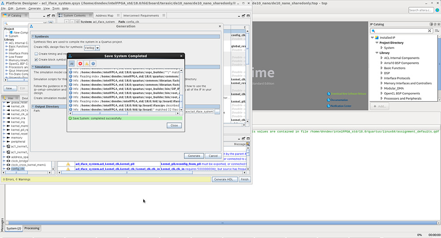
Task: Open the Edit menu
Action: (11, 8)
